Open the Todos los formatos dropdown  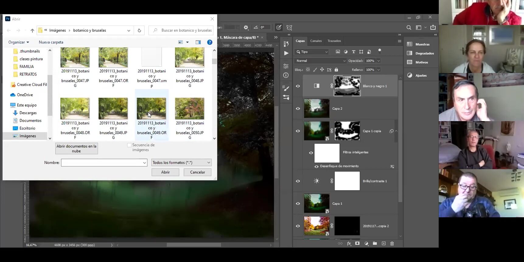tap(181, 162)
